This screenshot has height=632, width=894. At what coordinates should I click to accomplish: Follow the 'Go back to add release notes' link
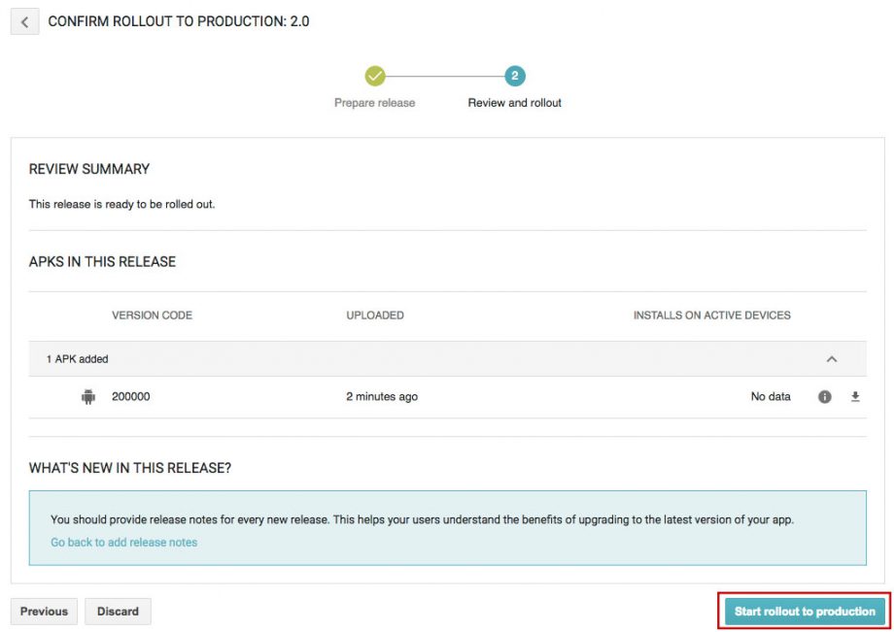[x=124, y=543]
